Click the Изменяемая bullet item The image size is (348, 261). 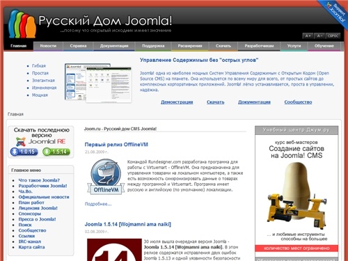(x=44, y=88)
